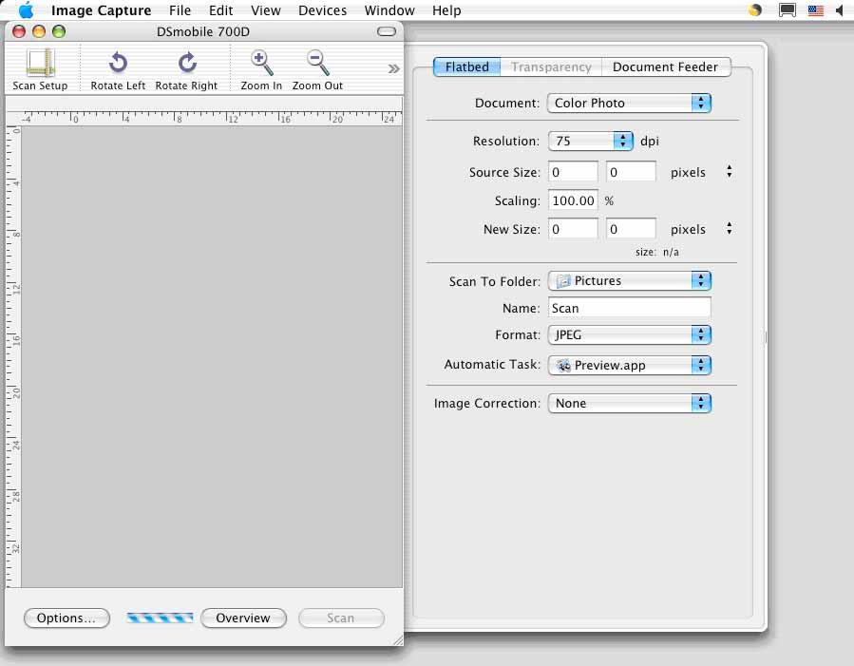Open the US flag input menu

pyautogui.click(x=815, y=10)
